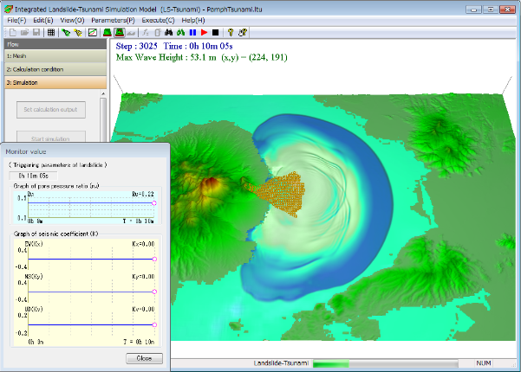
Task: Click the New file toolbar icon
Action: 12,32
